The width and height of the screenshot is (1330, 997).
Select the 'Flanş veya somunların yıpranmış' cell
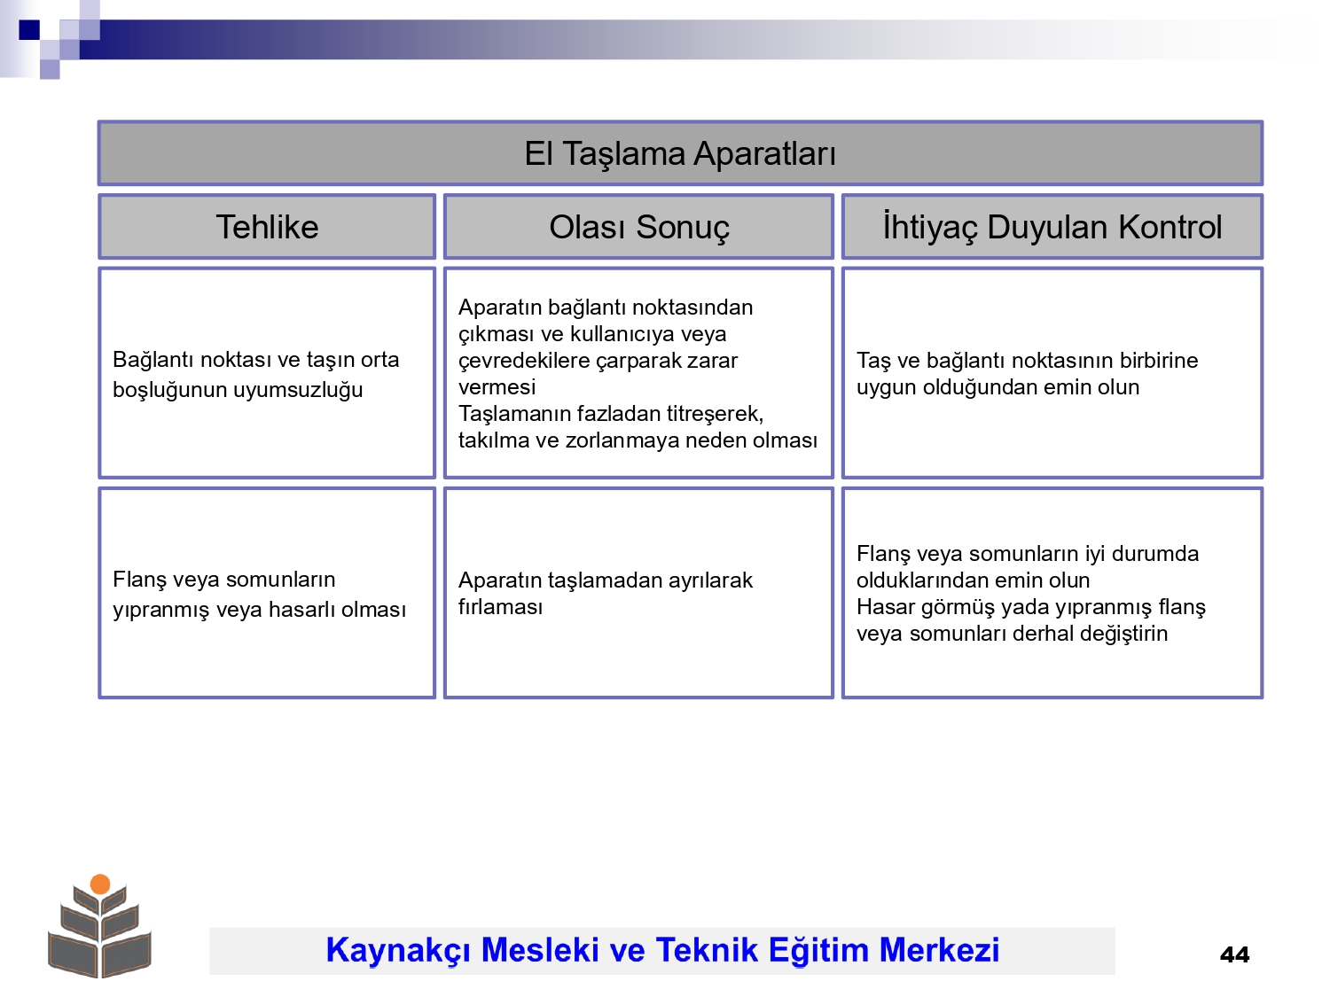267,593
